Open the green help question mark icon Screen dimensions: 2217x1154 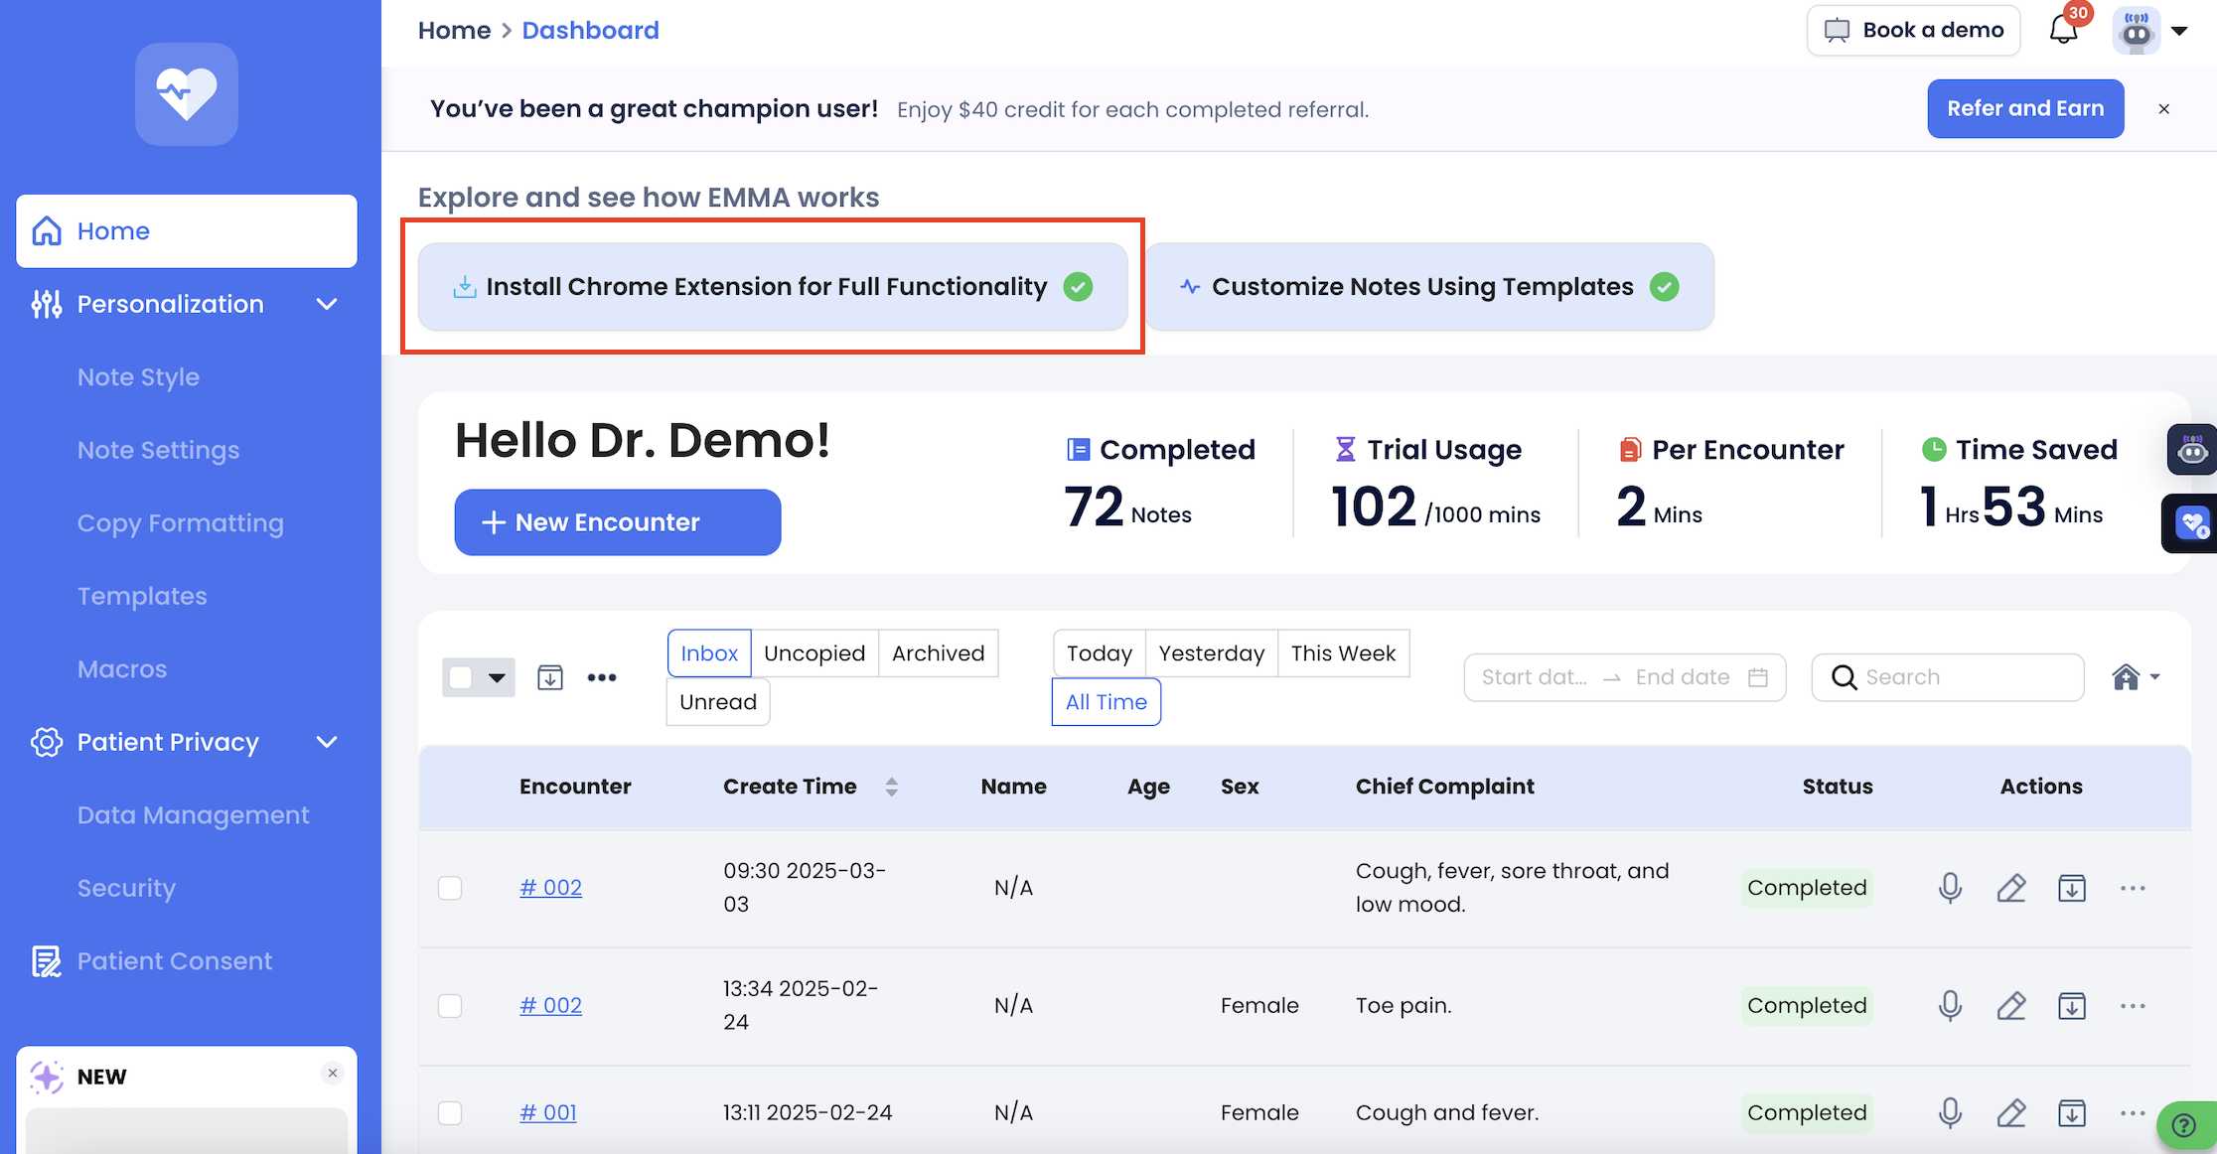coord(2183,1125)
